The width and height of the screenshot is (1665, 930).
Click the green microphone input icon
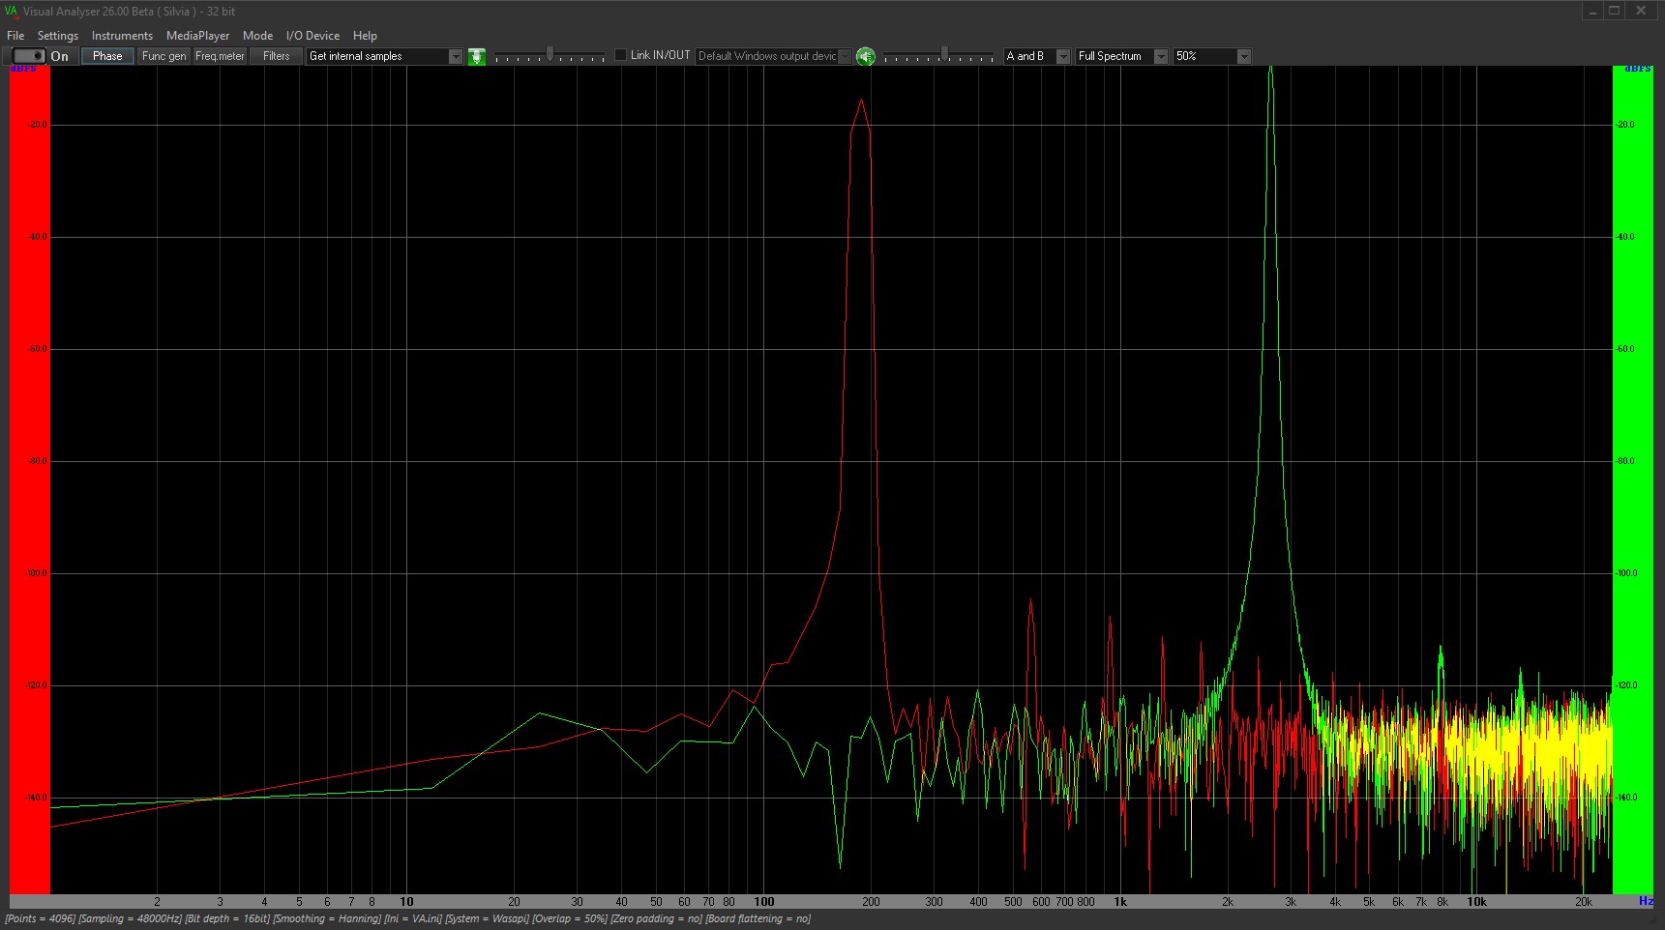point(477,56)
